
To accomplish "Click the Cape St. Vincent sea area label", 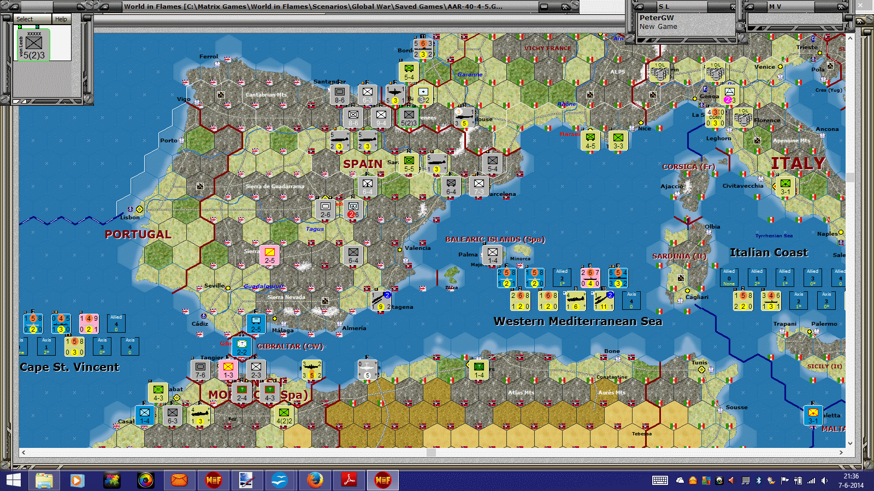I will pos(69,367).
